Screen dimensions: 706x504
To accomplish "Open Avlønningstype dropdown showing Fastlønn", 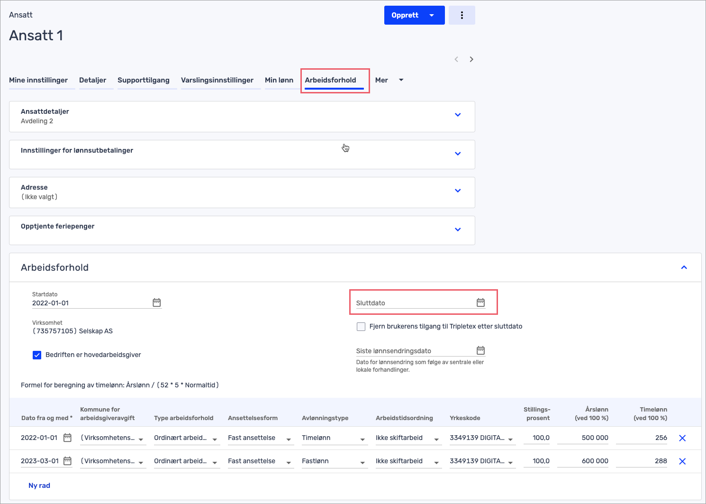I will pos(334,461).
